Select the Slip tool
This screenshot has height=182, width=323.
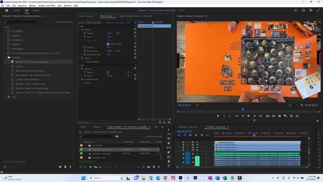tap(169, 148)
